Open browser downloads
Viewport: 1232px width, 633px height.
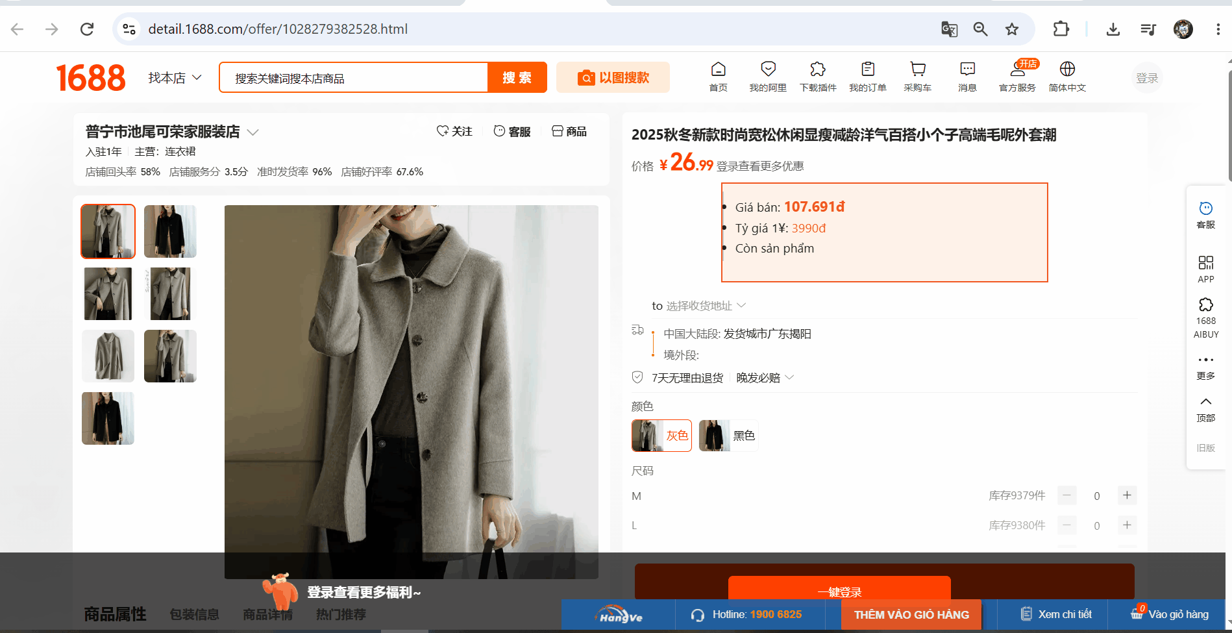point(1113,29)
